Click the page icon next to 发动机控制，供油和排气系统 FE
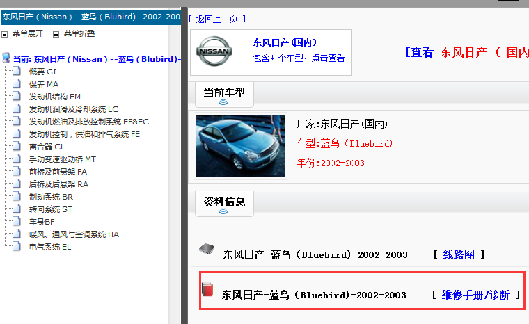Viewport: 529px width, 324px height. pyautogui.click(x=17, y=133)
